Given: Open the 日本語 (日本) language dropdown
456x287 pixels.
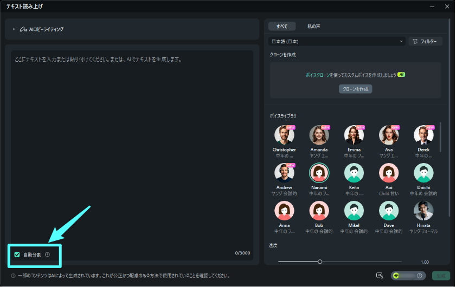Looking at the screenshot, I should click(337, 41).
